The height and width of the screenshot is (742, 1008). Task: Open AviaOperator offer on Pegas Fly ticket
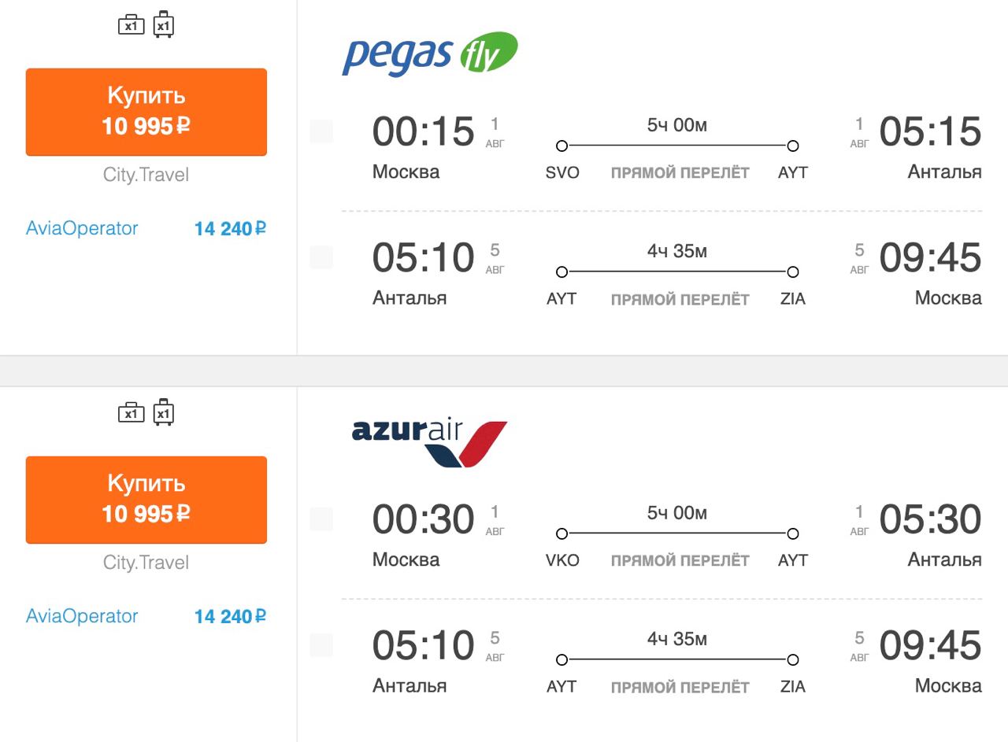pyautogui.click(x=82, y=228)
